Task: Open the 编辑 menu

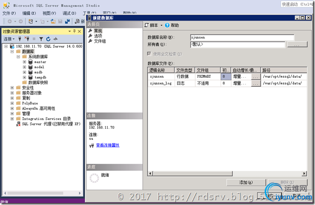Action: (29, 14)
